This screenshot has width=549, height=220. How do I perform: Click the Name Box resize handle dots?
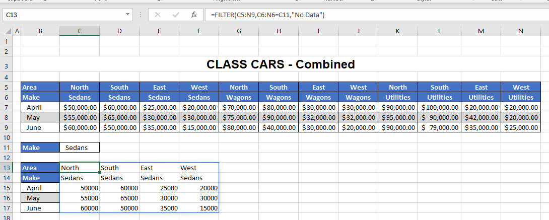(x=141, y=15)
